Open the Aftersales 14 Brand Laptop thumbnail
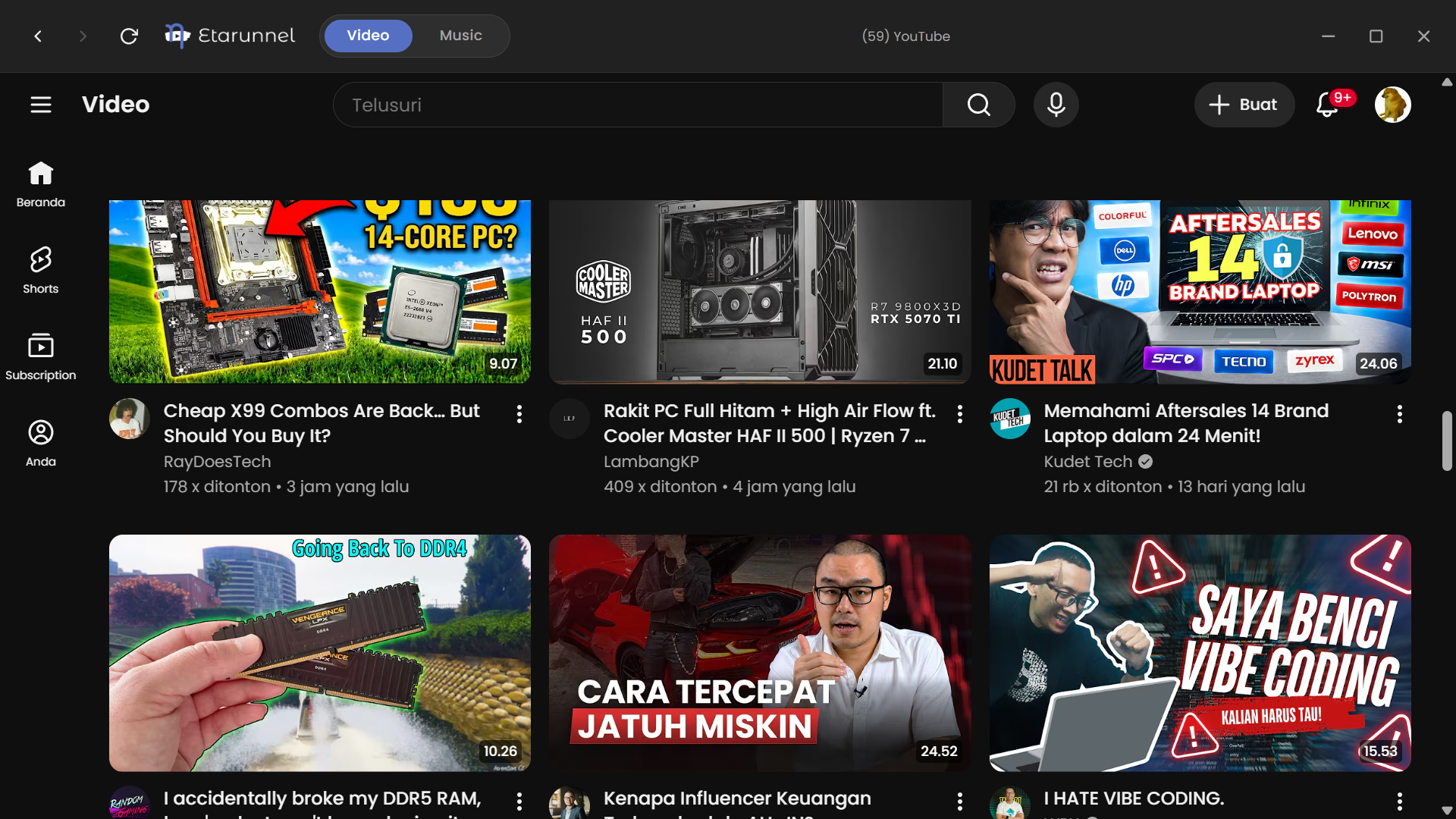 pos(1200,292)
